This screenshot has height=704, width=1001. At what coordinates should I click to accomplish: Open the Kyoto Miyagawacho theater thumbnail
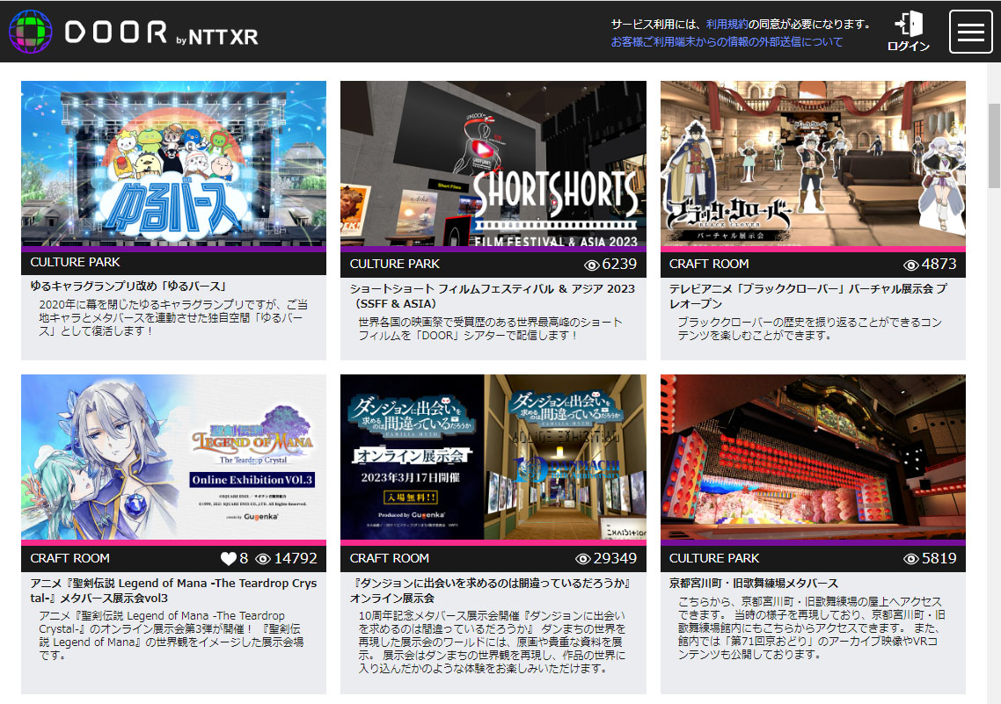coord(813,458)
